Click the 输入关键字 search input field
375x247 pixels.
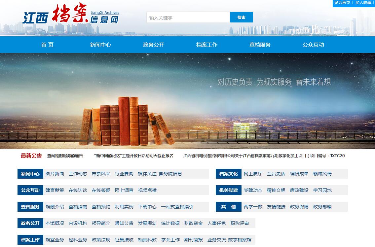tap(188, 18)
